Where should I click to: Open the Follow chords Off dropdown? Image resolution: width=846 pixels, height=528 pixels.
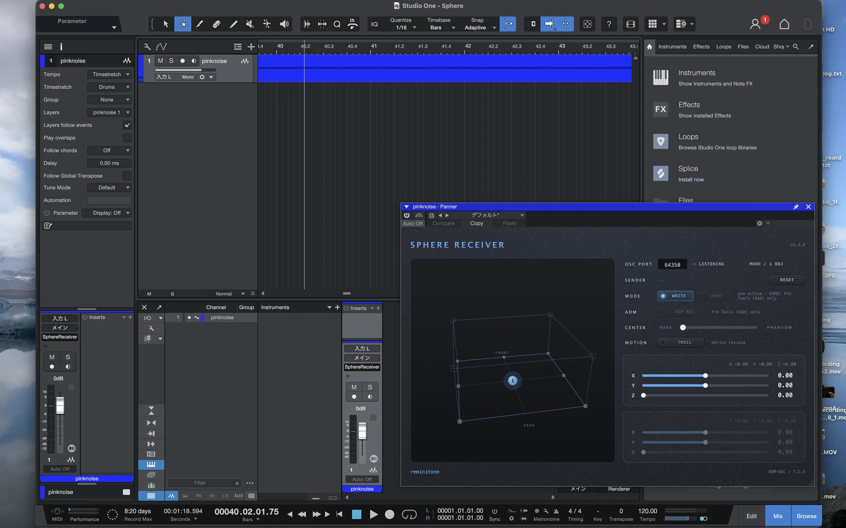click(109, 150)
